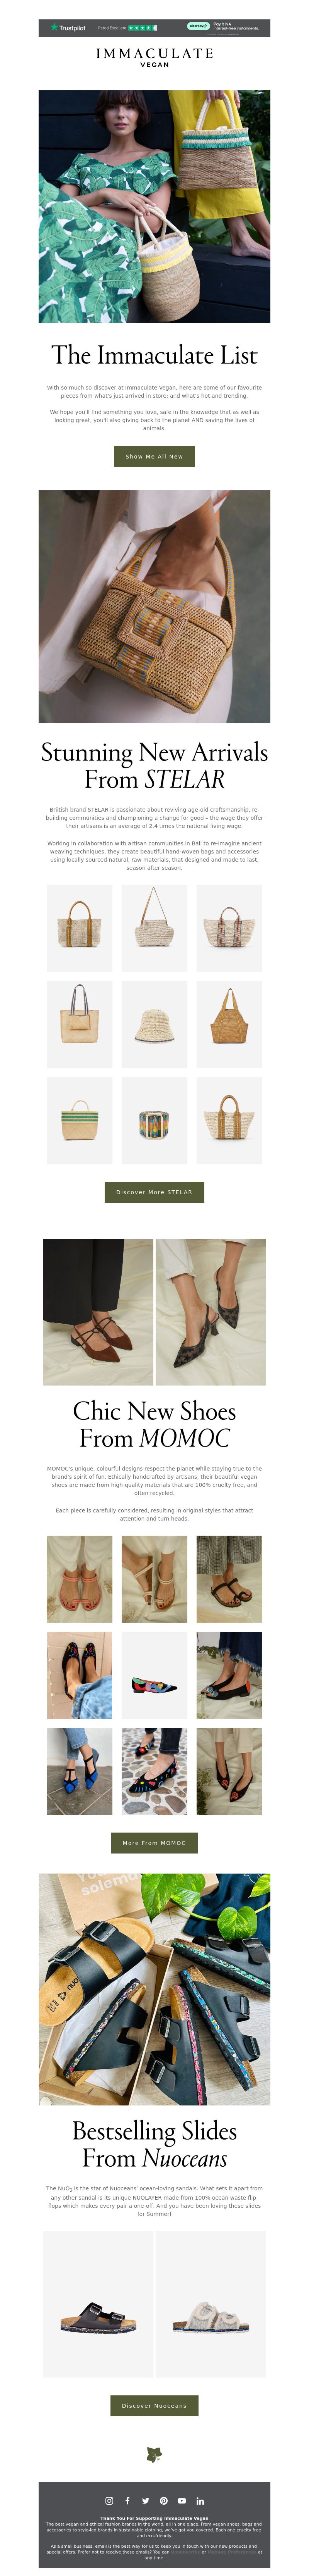
Task: Open the STELAR multicolor woven cuff thumbnail
Action: click(154, 1120)
